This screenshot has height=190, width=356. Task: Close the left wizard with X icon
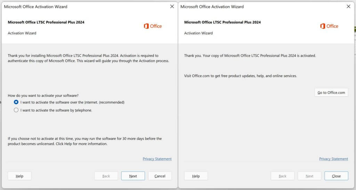tap(172, 7)
